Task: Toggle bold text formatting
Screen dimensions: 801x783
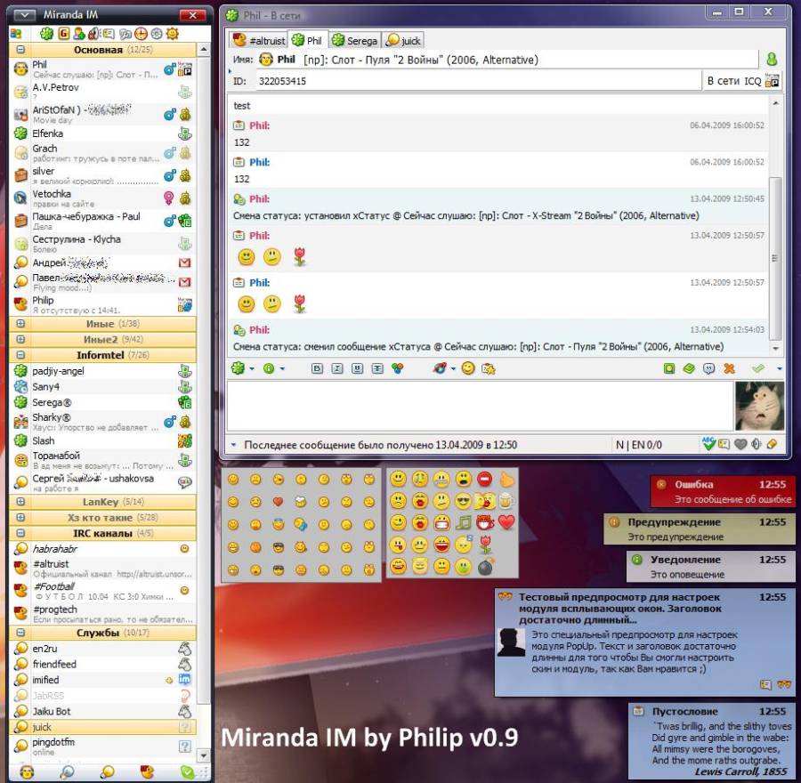Action: (317, 368)
